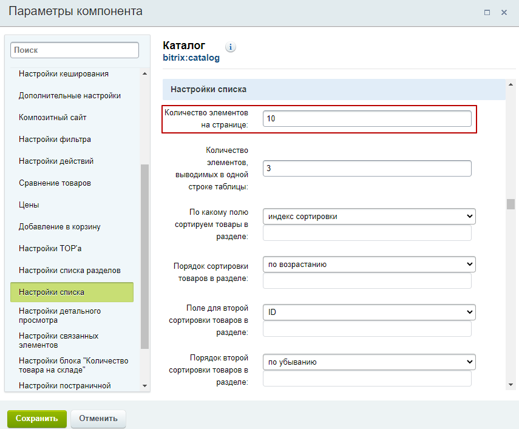519x429 pixels.
Task: Go to 'Цены' settings section
Action: pos(29,204)
